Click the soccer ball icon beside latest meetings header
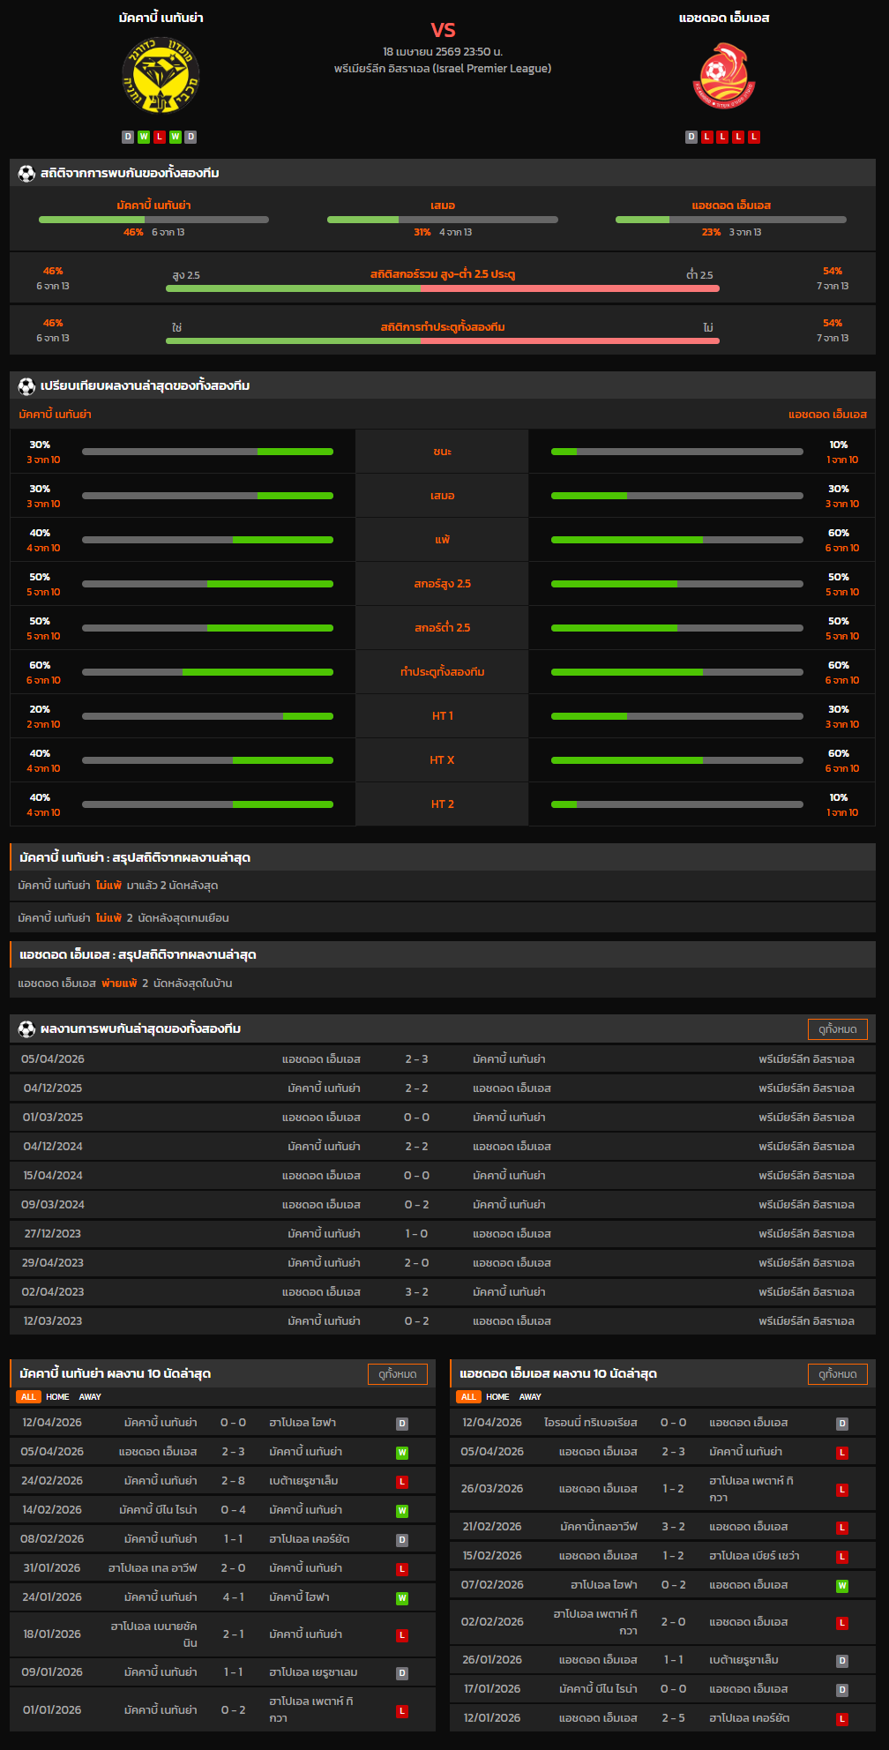 pos(26,1029)
